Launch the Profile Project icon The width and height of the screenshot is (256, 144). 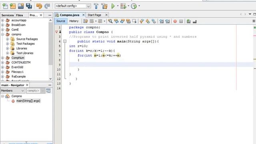[x=134, y=6]
